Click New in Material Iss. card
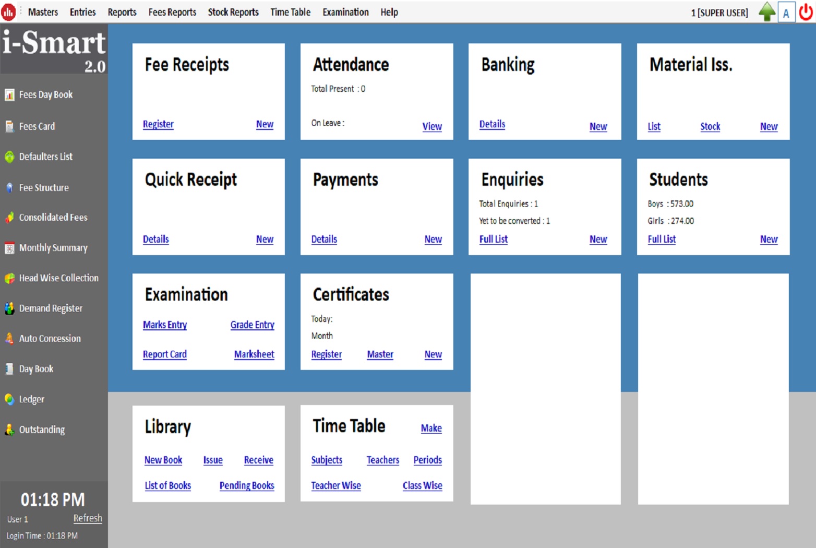Image resolution: width=816 pixels, height=548 pixels. pyautogui.click(x=769, y=126)
